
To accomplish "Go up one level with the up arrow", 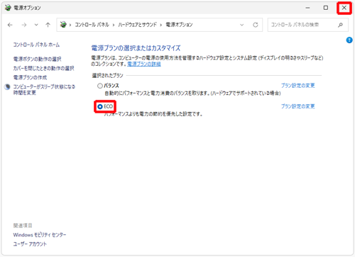I will point(48,25).
